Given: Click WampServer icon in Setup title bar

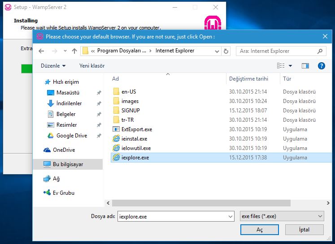Looking at the screenshot, I should [8, 7].
